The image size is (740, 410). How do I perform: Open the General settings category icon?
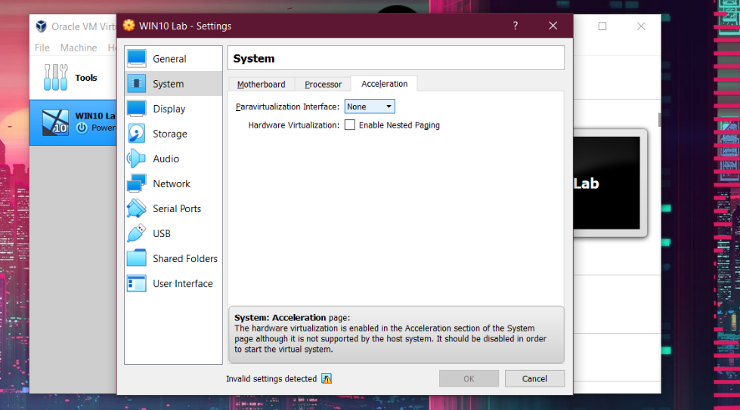[136, 59]
